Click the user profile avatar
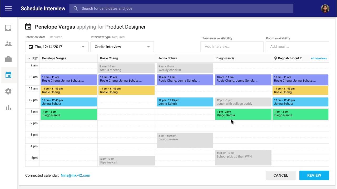 (x=325, y=8)
